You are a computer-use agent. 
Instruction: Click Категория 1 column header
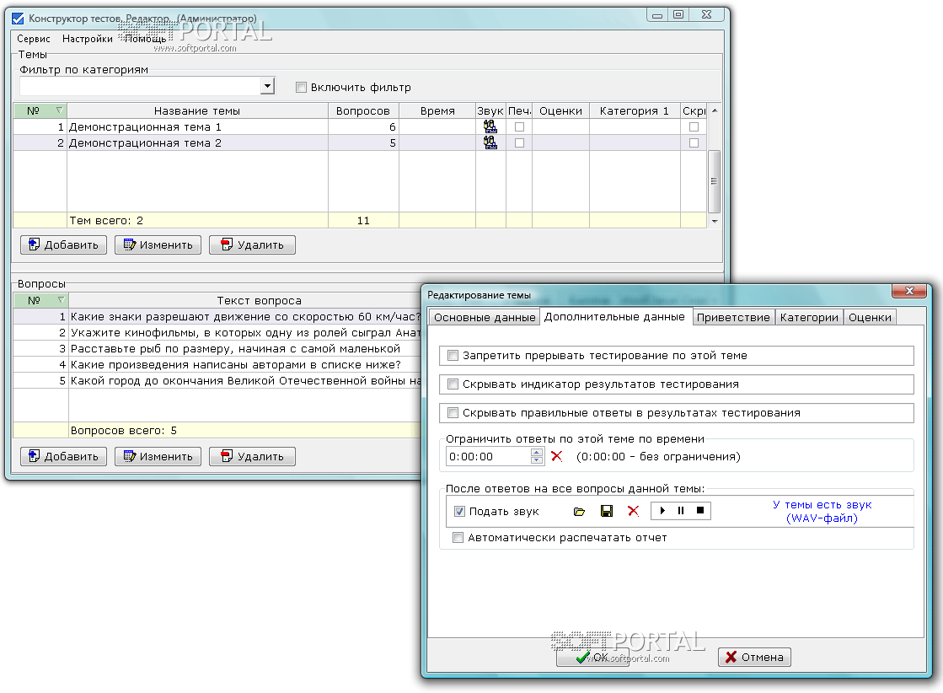pos(635,110)
